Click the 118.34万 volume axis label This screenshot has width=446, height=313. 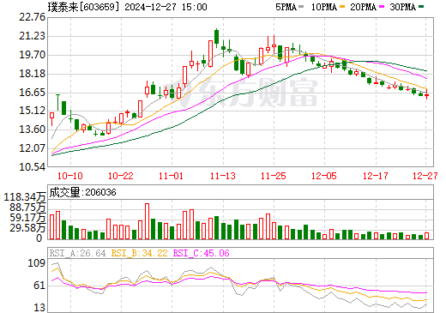[x=25, y=197]
